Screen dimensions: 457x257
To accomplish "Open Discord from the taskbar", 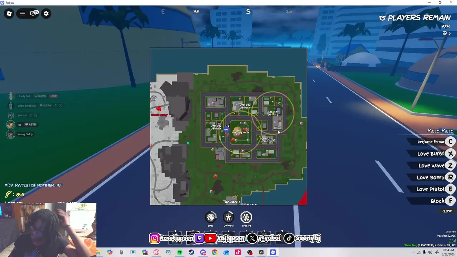I will pos(203,252).
